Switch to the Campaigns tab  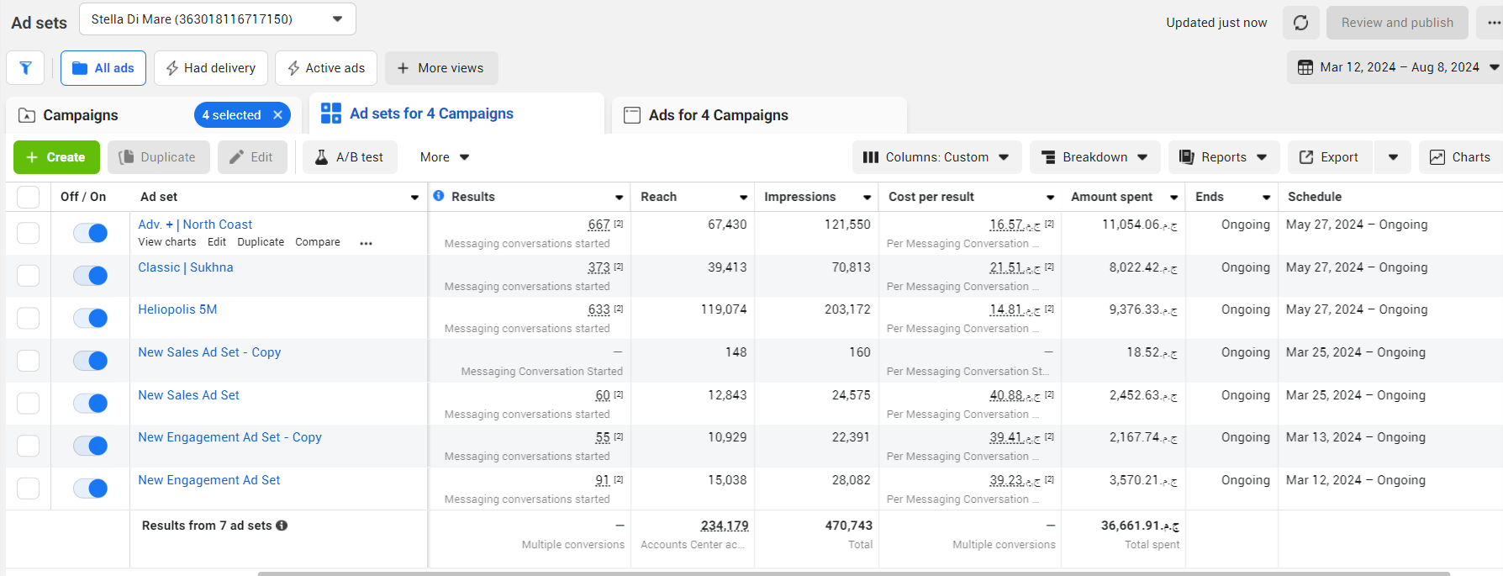(x=80, y=115)
